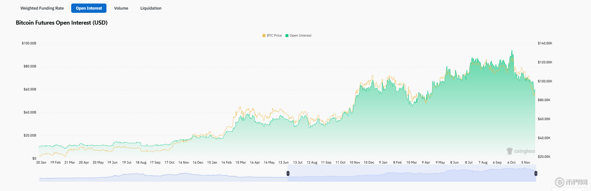
Task: Click the $140.00K right axis label
Action: 545,43
